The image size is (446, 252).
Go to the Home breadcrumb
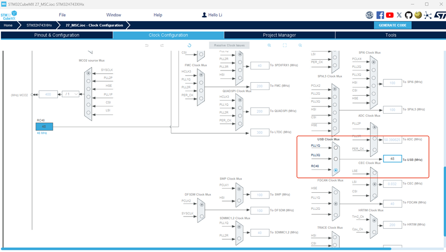click(x=8, y=25)
